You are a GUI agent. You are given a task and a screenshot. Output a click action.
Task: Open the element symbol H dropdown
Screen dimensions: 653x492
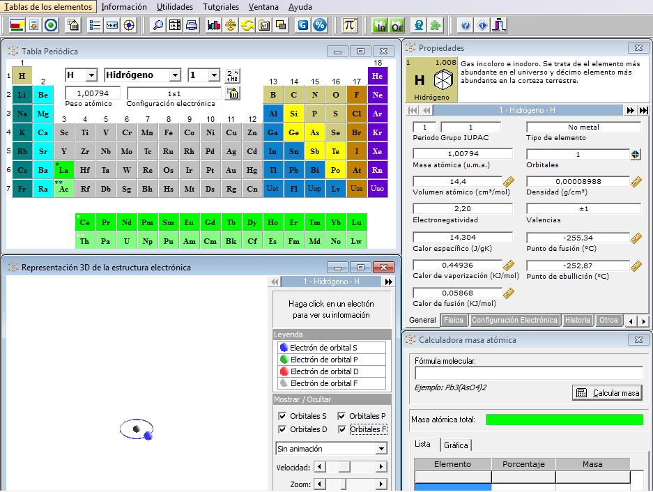pyautogui.click(x=93, y=75)
